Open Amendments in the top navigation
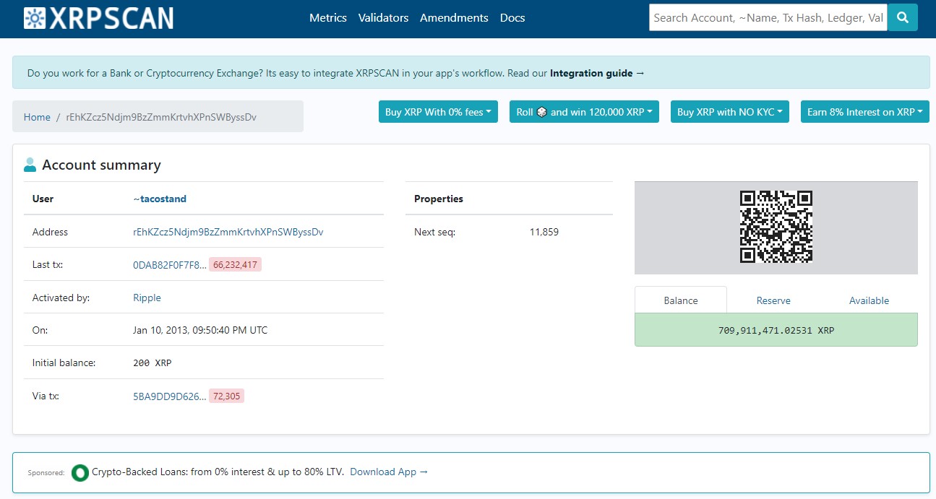This screenshot has width=936, height=499. [454, 18]
